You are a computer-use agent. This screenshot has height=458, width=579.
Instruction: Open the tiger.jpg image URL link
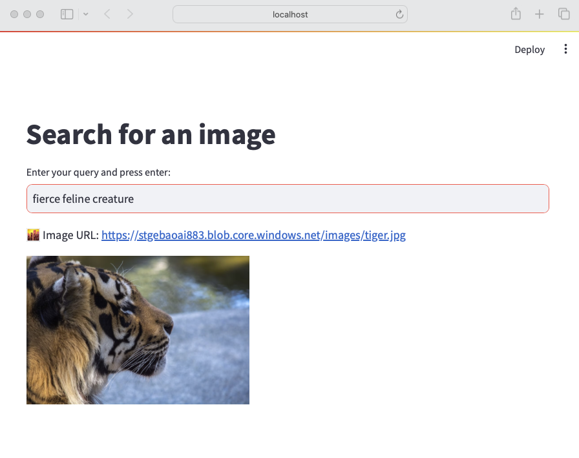click(253, 235)
